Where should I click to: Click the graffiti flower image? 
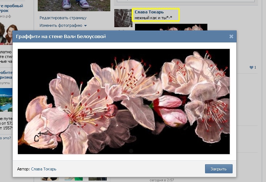124,102
